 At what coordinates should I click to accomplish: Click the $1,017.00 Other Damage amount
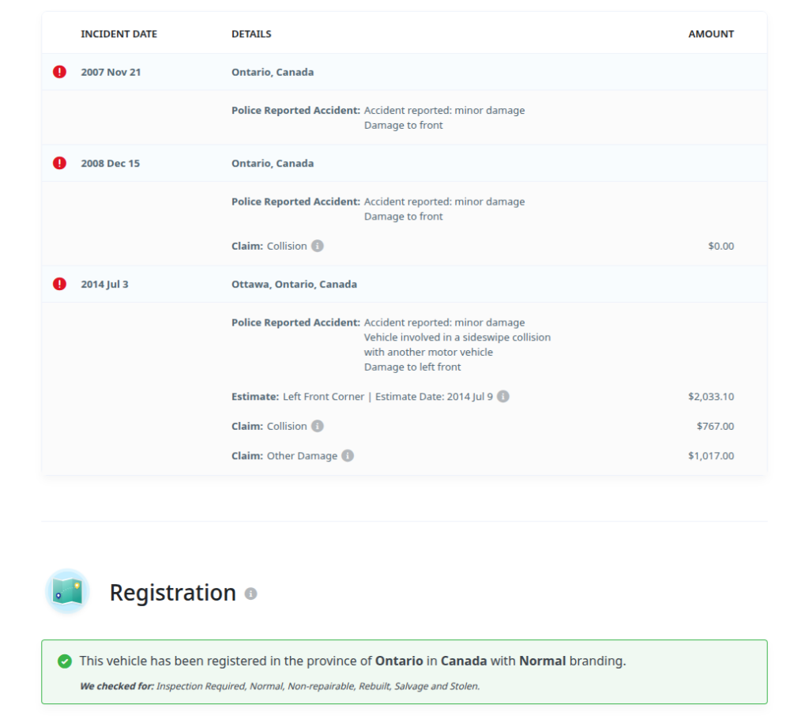pos(710,456)
